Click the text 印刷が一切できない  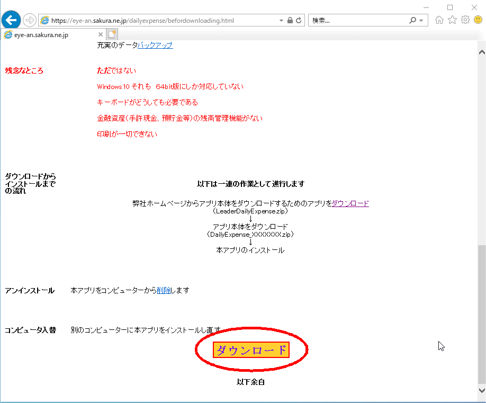point(127,134)
